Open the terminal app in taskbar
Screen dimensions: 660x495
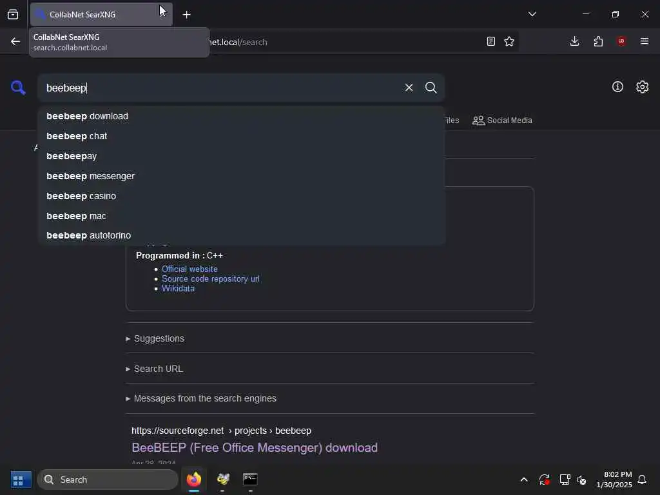coord(250,480)
